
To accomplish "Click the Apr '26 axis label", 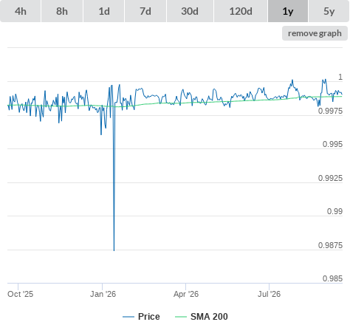I will 186,294.
